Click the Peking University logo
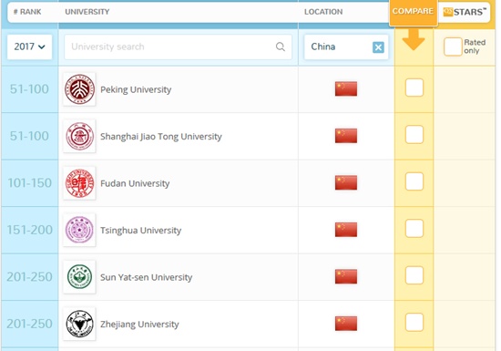The image size is (501, 351). pos(79,89)
